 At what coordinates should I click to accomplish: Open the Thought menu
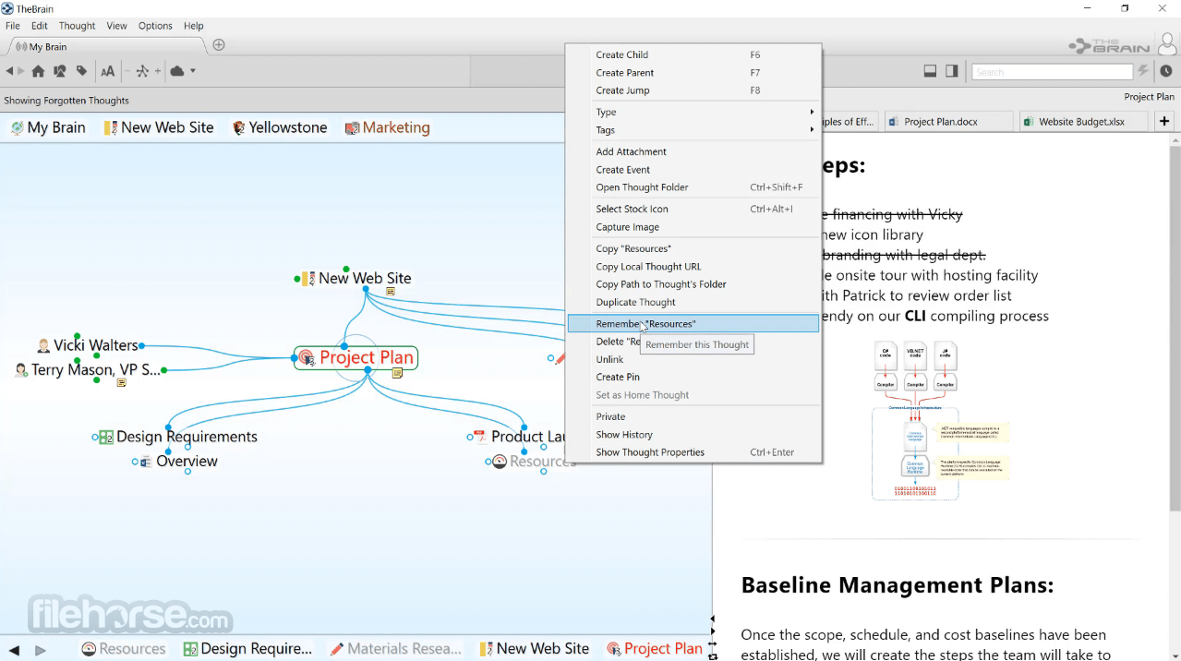78,26
